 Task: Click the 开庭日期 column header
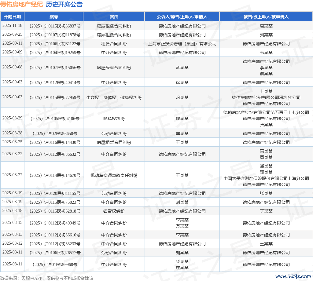12,17
